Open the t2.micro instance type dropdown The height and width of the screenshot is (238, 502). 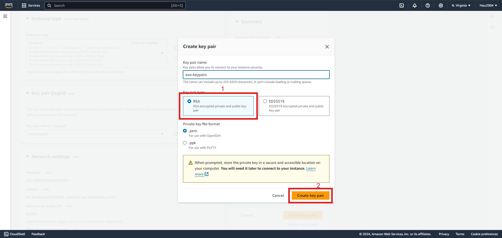[x=96, y=53]
